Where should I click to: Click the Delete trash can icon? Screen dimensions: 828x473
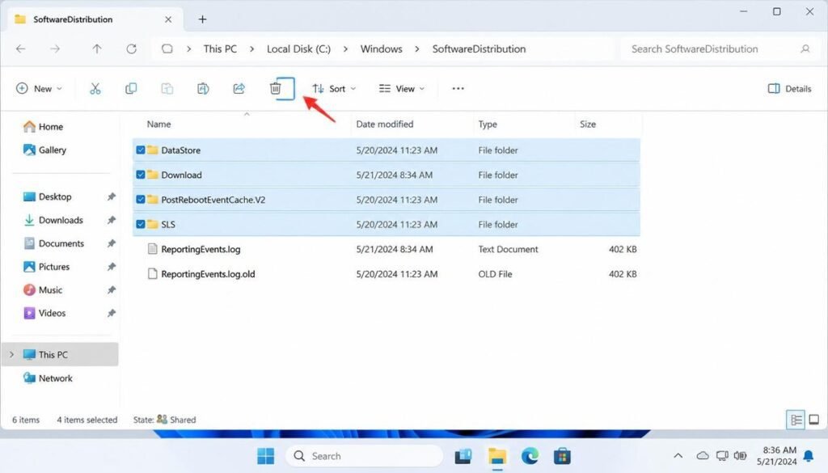point(275,89)
